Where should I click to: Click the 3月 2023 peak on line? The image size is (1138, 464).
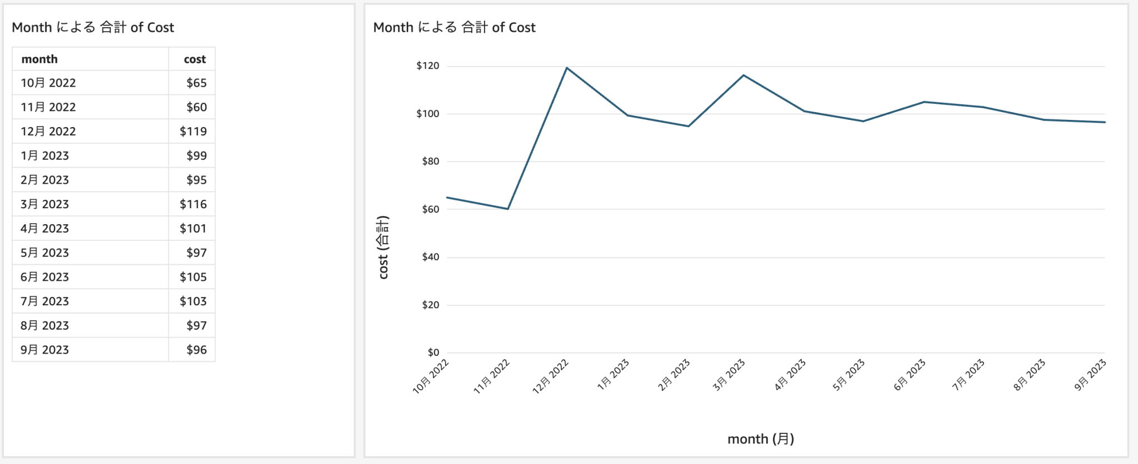pos(743,75)
